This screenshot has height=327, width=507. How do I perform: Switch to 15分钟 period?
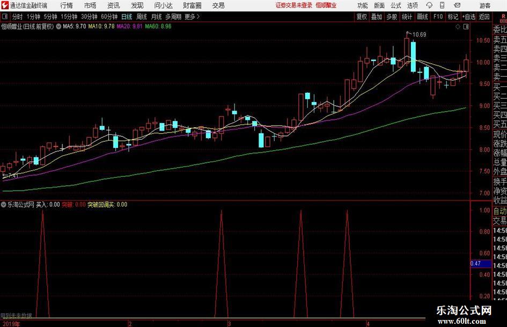(69, 17)
